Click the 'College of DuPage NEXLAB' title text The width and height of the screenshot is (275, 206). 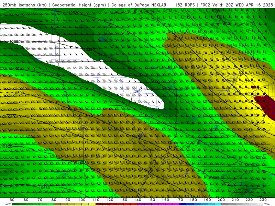coord(139,5)
